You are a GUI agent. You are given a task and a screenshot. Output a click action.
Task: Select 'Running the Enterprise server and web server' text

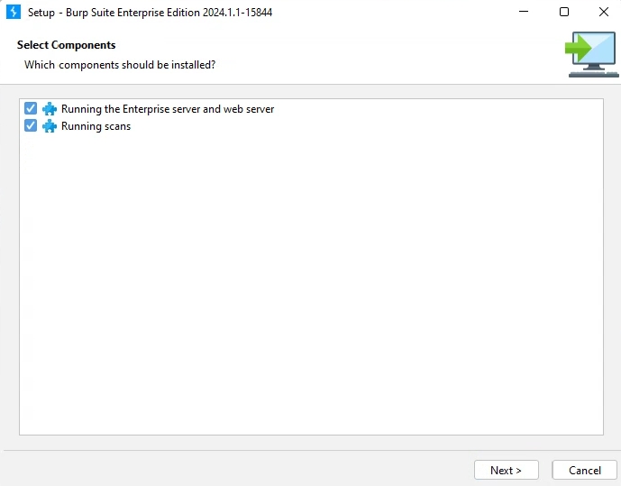168,109
